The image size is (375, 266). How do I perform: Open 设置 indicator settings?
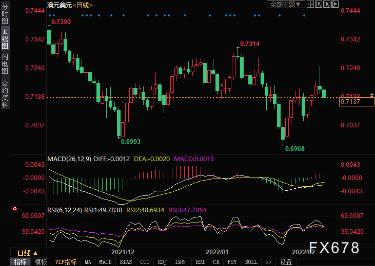point(286,262)
